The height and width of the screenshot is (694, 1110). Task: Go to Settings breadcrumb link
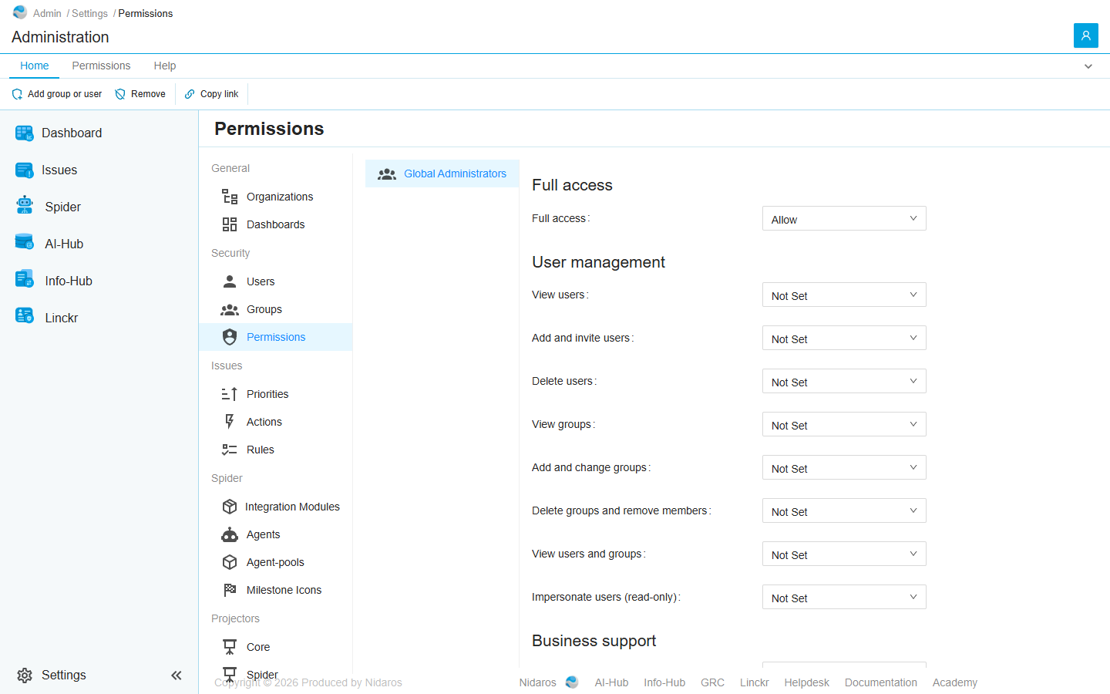[89, 13]
